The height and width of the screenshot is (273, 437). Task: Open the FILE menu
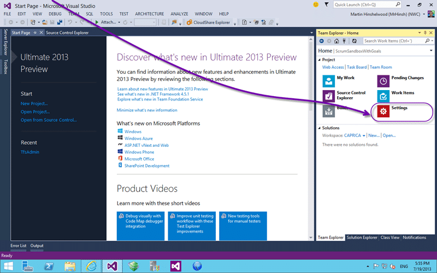coord(7,14)
